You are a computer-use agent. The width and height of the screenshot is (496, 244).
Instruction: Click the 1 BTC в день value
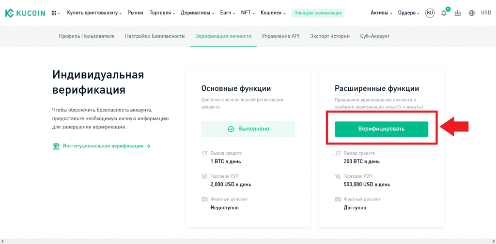[226, 161]
